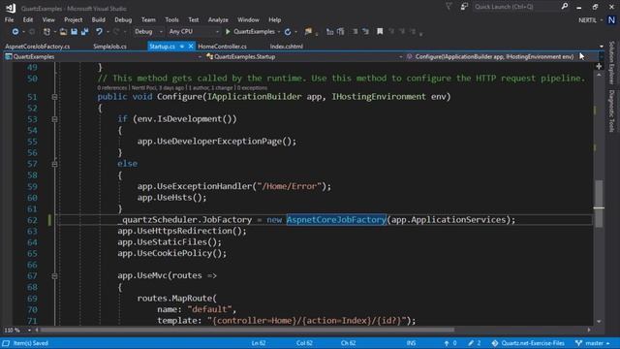
Task: Collapse the UseMvc block at line 67
Action: coord(54,275)
